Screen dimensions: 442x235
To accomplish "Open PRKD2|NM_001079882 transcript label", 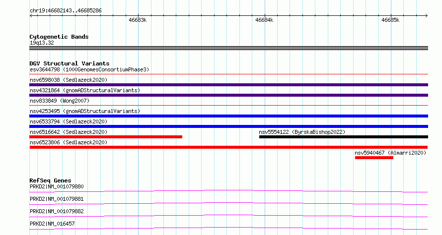I will (x=57, y=211).
